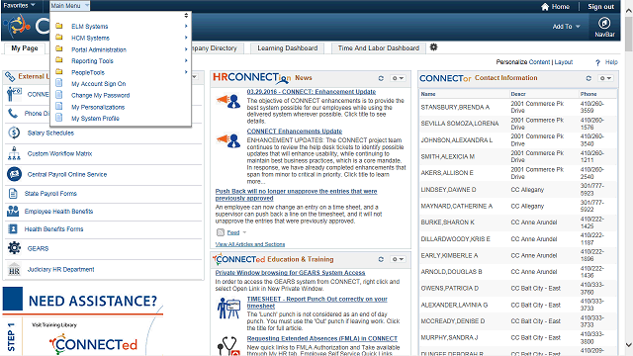This screenshot has height=356, width=633.
Task: Switch to the Learning Dashboard tab
Action: pos(288,48)
